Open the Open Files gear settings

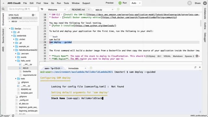tap(33, 15)
